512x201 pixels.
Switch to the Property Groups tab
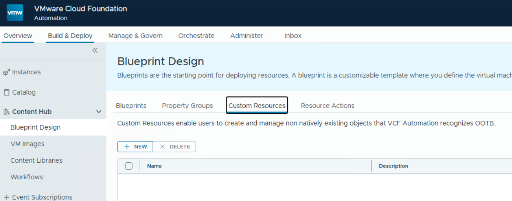(187, 106)
